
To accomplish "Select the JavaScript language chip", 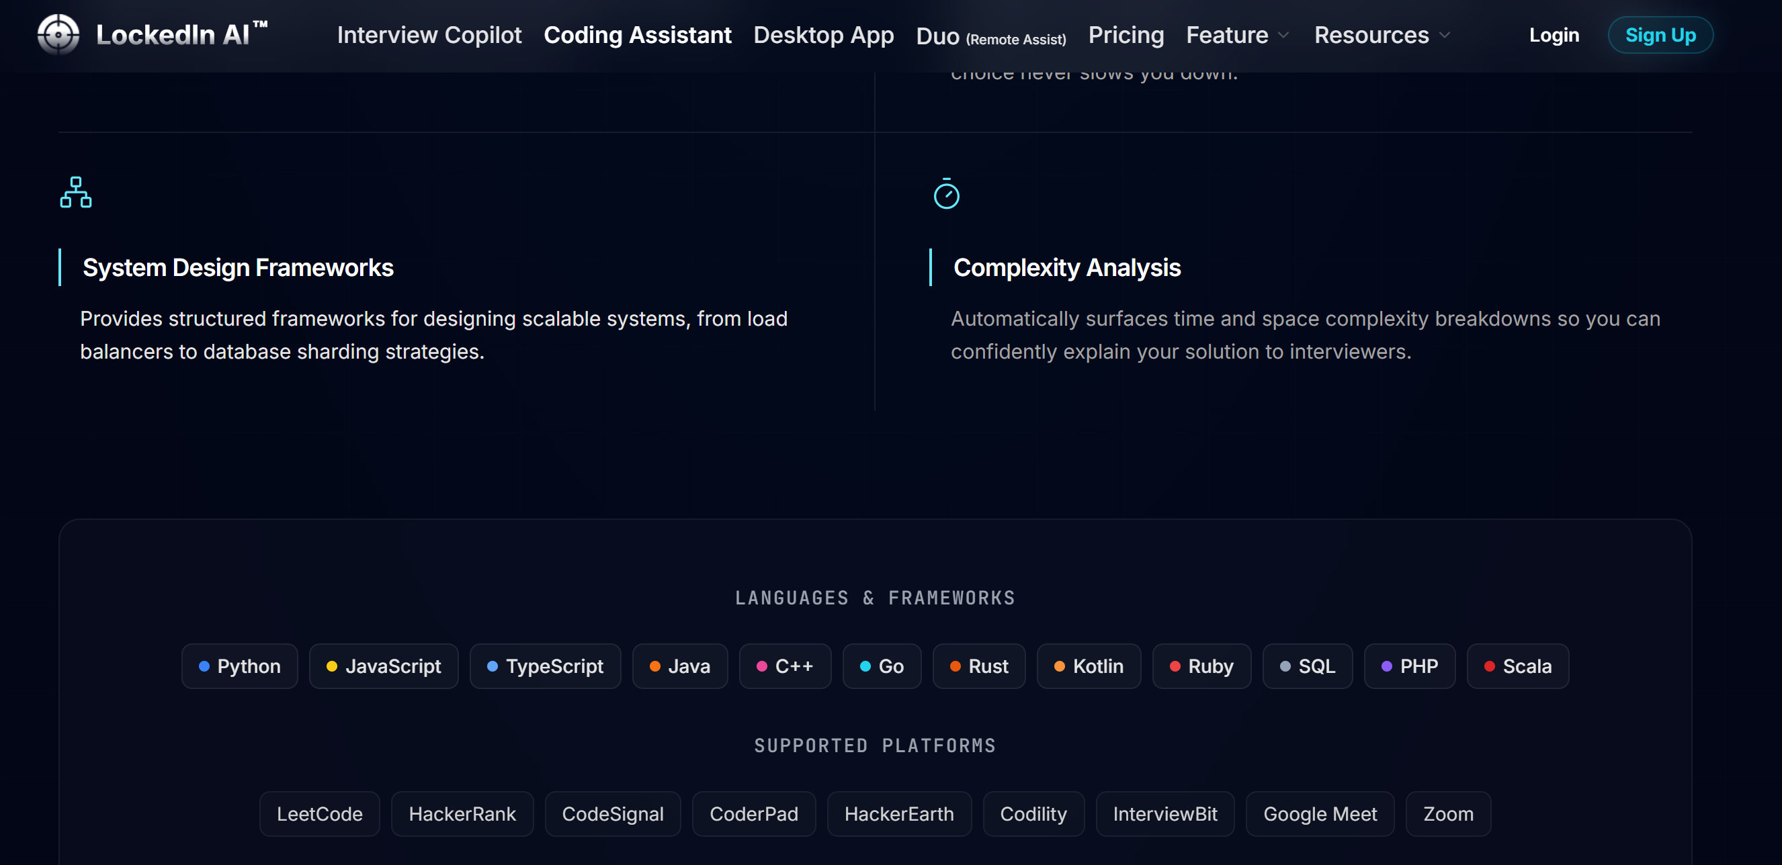I will coord(383,666).
